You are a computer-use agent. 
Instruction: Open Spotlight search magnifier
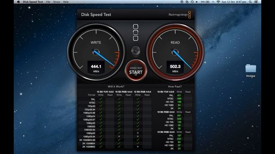coord(250,2)
